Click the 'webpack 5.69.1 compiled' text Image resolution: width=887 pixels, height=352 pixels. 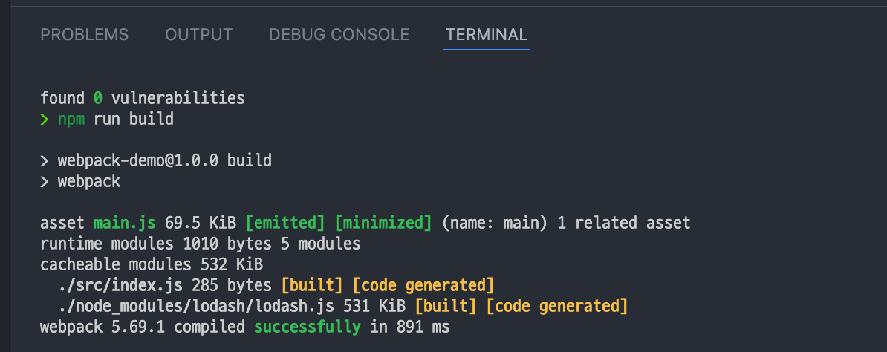coord(143,327)
